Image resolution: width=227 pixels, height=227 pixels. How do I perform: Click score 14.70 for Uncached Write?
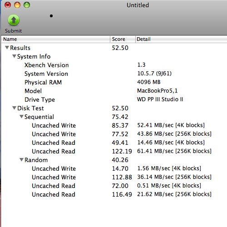[x=120, y=168]
